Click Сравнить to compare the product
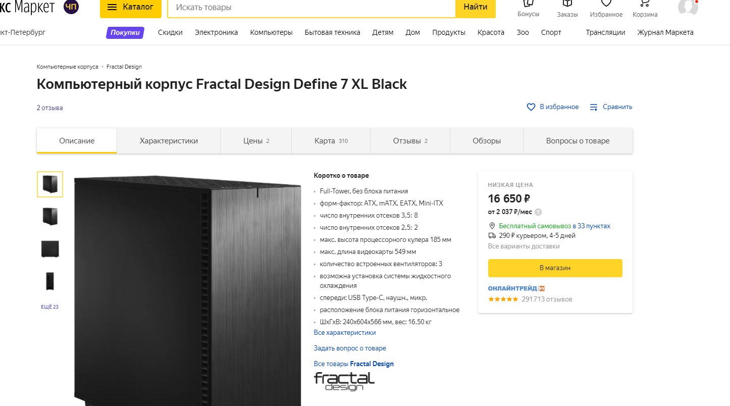This screenshot has height=406, width=730. 611,107
